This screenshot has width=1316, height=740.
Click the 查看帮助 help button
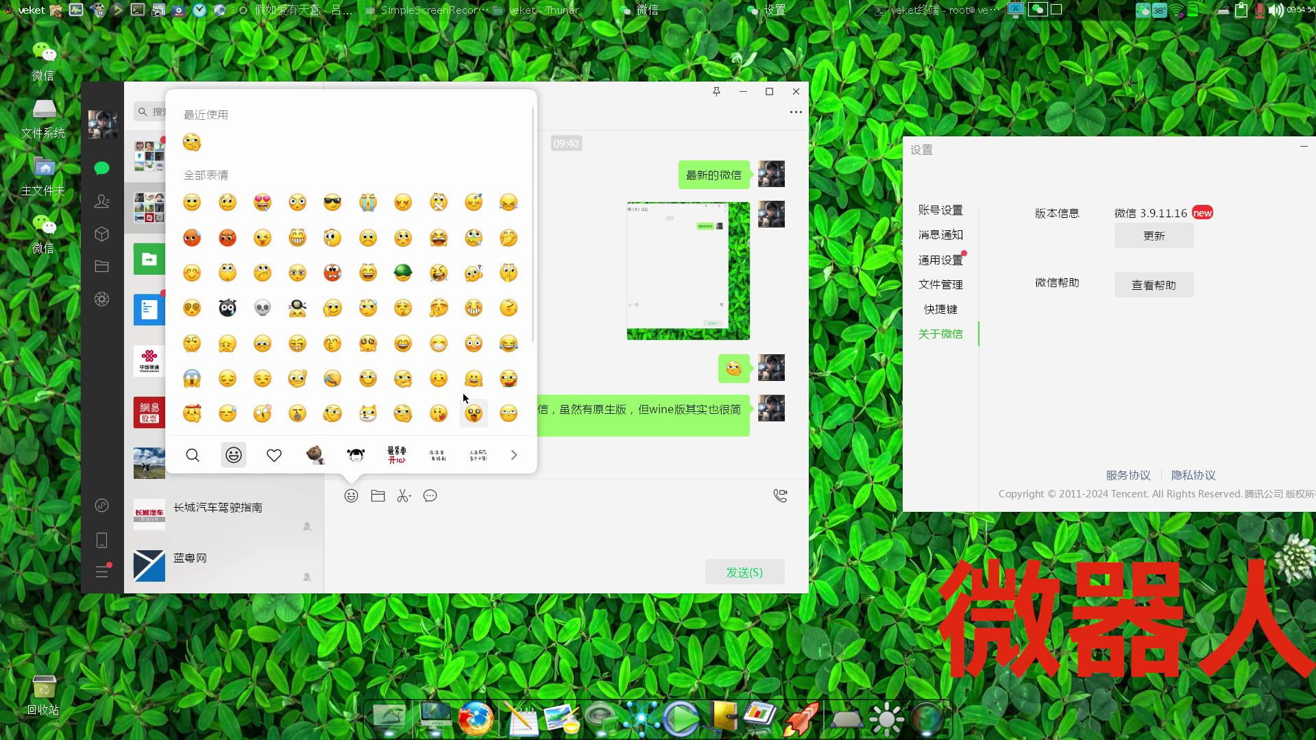coord(1154,285)
